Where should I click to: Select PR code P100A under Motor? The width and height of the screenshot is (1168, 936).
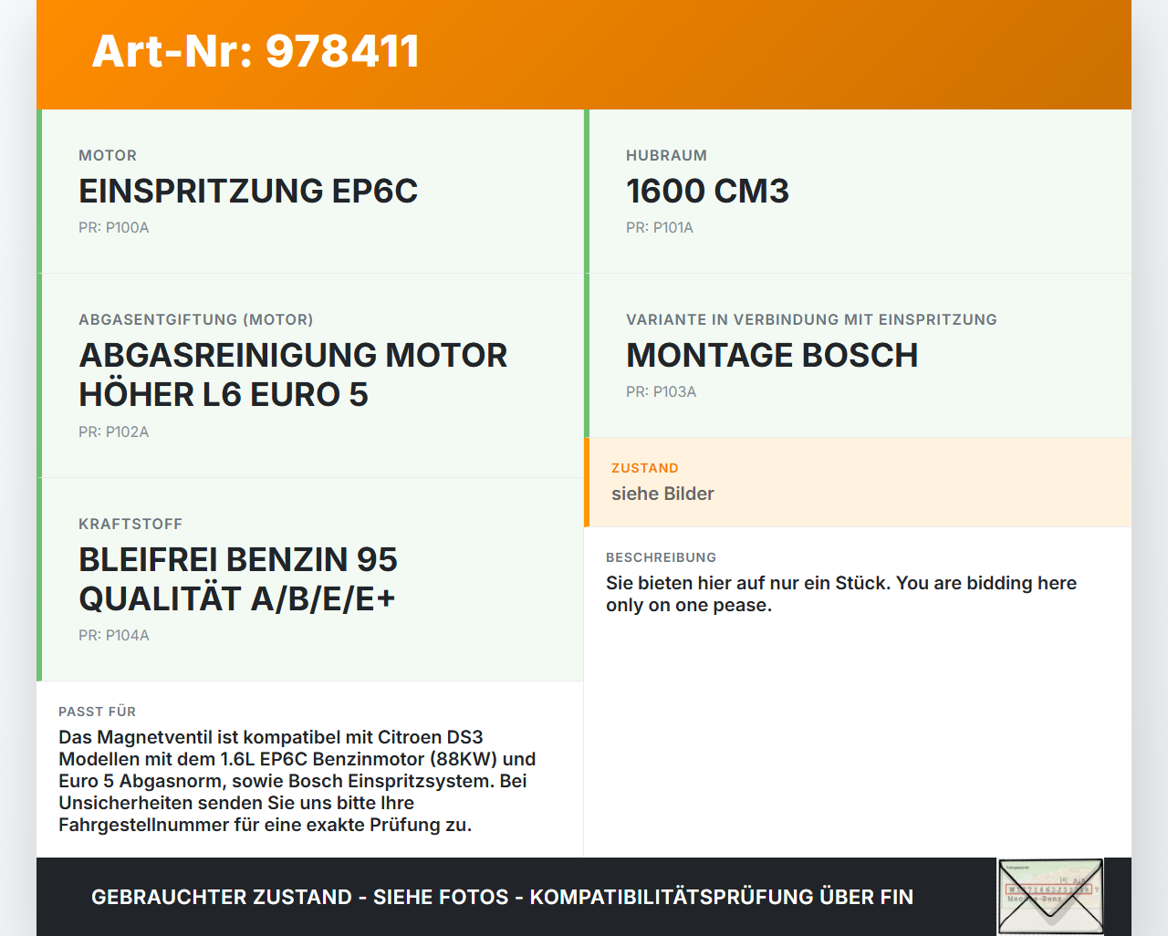113,227
